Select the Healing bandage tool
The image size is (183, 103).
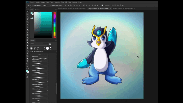pyautogui.click(x=27, y=35)
